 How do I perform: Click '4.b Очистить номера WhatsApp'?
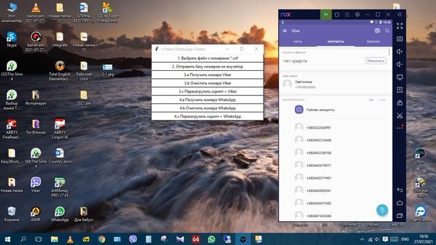[207, 108]
